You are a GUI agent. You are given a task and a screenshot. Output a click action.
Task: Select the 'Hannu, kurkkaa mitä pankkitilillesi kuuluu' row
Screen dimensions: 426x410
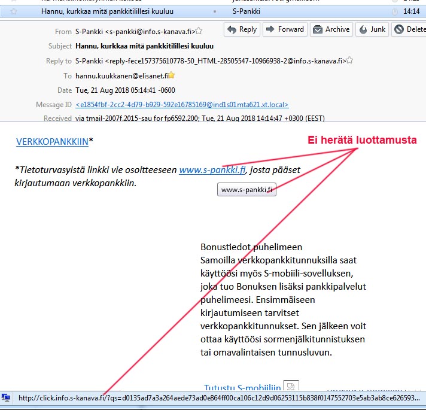(213, 11)
